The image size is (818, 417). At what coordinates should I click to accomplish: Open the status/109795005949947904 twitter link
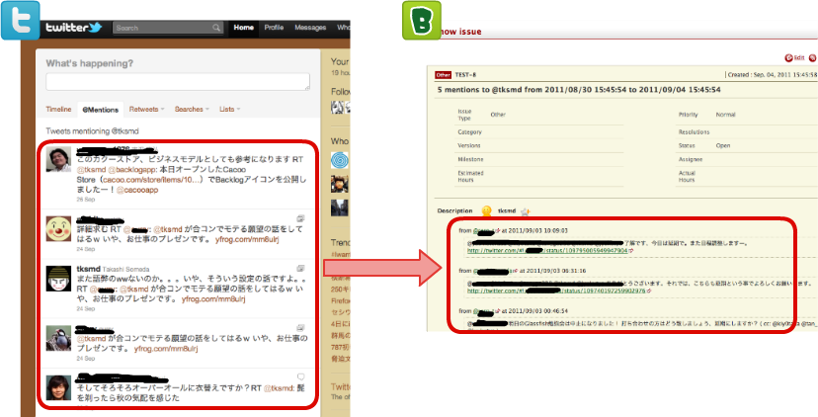[547, 251]
